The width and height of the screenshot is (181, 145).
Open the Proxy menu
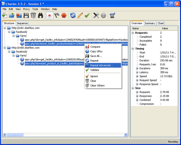click(26, 9)
